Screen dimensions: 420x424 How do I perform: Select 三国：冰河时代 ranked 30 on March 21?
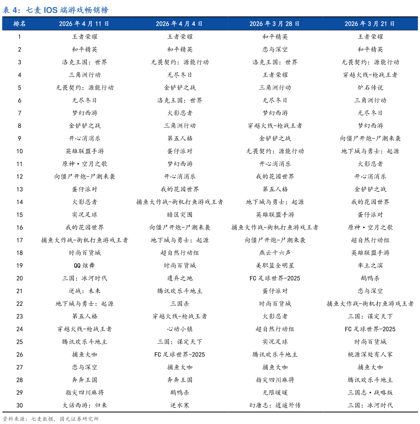[x=370, y=405]
